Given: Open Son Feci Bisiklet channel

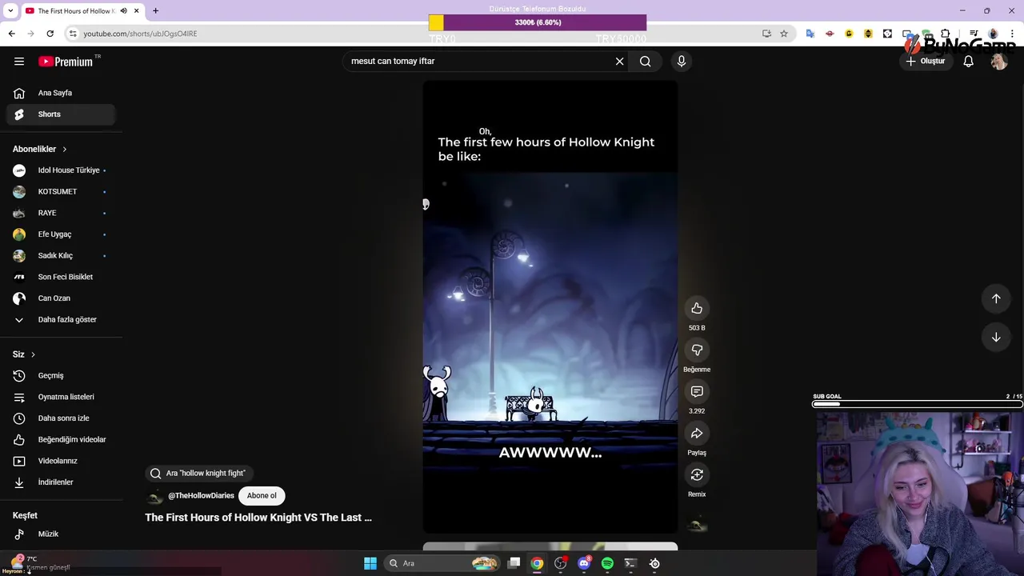Looking at the screenshot, I should click(x=61, y=277).
